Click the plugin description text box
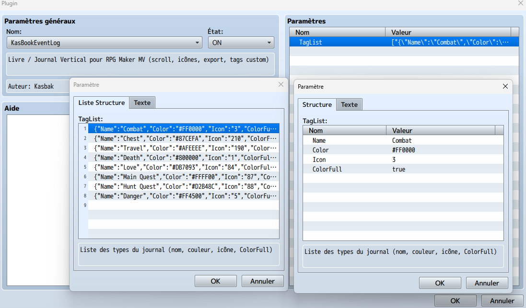The width and height of the screenshot is (526, 308). [x=140, y=64]
